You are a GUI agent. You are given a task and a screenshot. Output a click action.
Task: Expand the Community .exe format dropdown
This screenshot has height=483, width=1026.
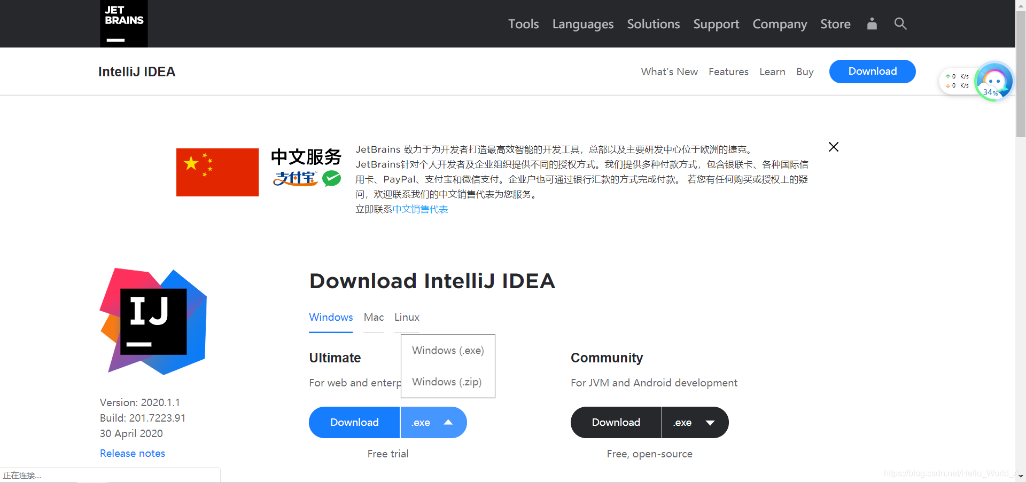pyautogui.click(x=695, y=422)
